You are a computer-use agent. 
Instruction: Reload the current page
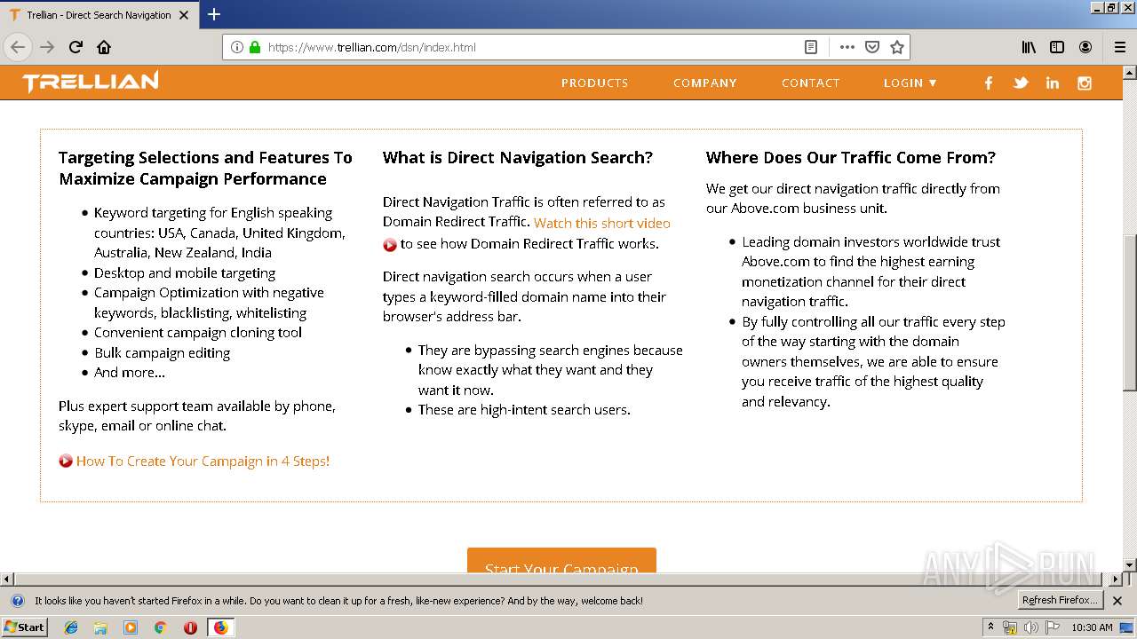(x=76, y=47)
